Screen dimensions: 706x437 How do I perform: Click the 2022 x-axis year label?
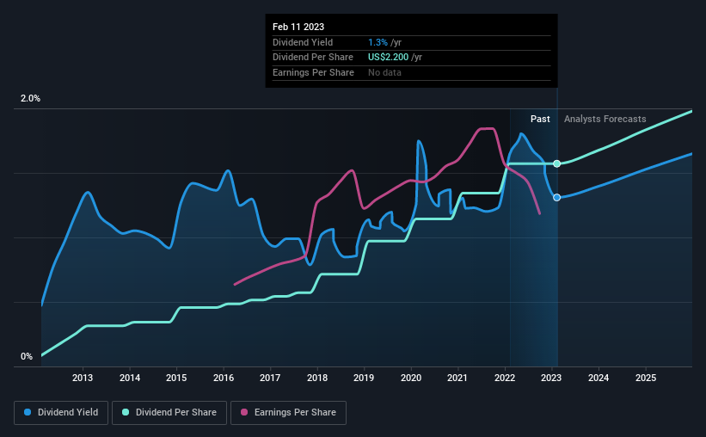coord(505,378)
